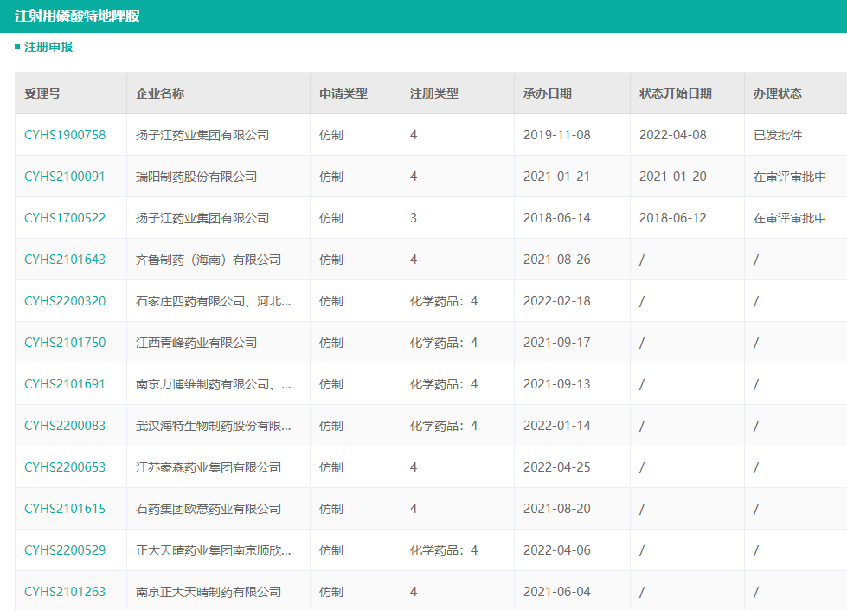
Task: Click 仿制 in the CYHS1900758 row
Action: tap(331, 135)
